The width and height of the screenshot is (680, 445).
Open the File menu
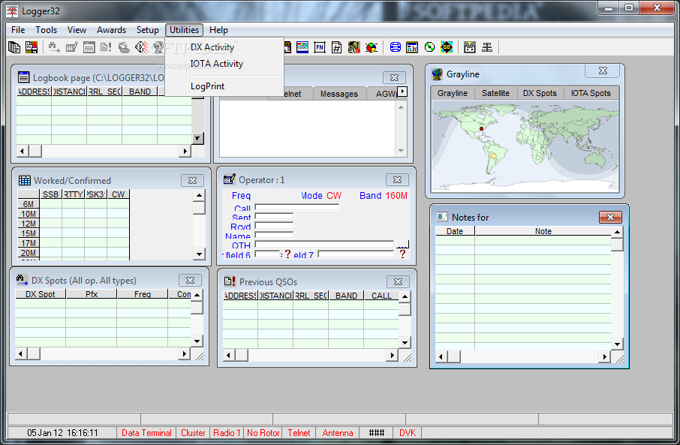pos(18,30)
